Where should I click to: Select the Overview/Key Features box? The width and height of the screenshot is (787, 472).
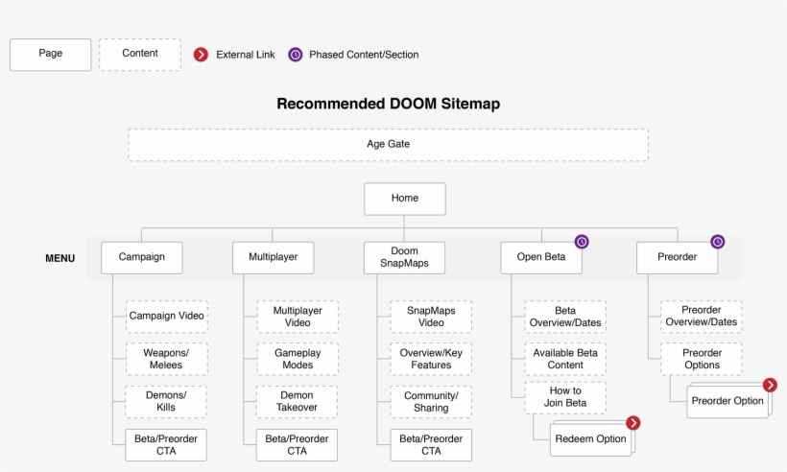pos(431,359)
